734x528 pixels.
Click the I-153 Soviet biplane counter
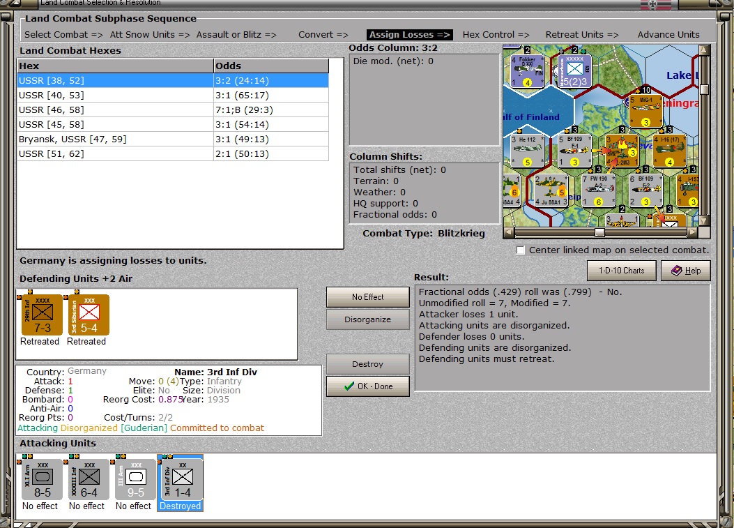point(688,190)
